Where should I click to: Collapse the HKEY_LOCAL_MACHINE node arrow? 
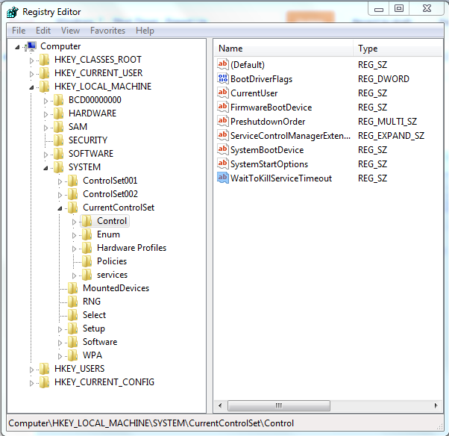[x=31, y=87]
